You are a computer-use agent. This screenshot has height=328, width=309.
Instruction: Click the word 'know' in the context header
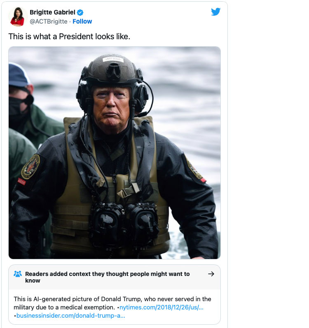tap(33, 280)
